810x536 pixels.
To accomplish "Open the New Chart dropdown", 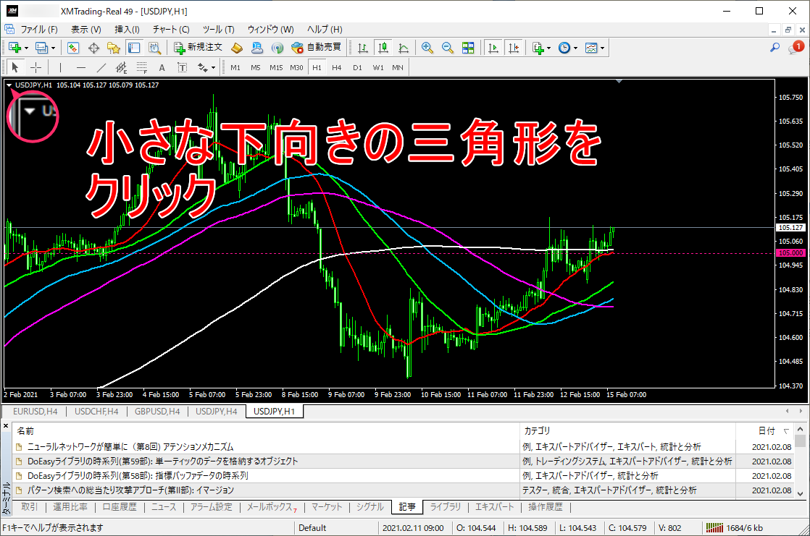I will [17, 48].
